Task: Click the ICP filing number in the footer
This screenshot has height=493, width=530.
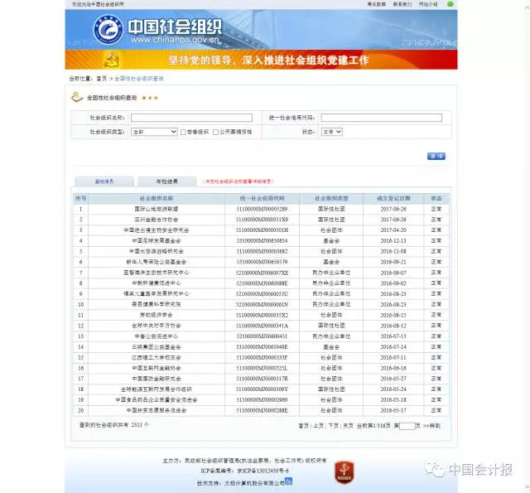Action: (x=245, y=471)
